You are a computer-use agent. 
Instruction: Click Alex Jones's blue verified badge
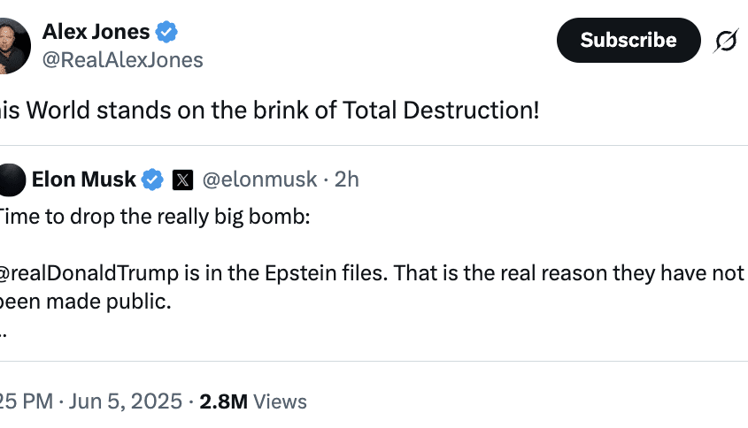click(167, 33)
